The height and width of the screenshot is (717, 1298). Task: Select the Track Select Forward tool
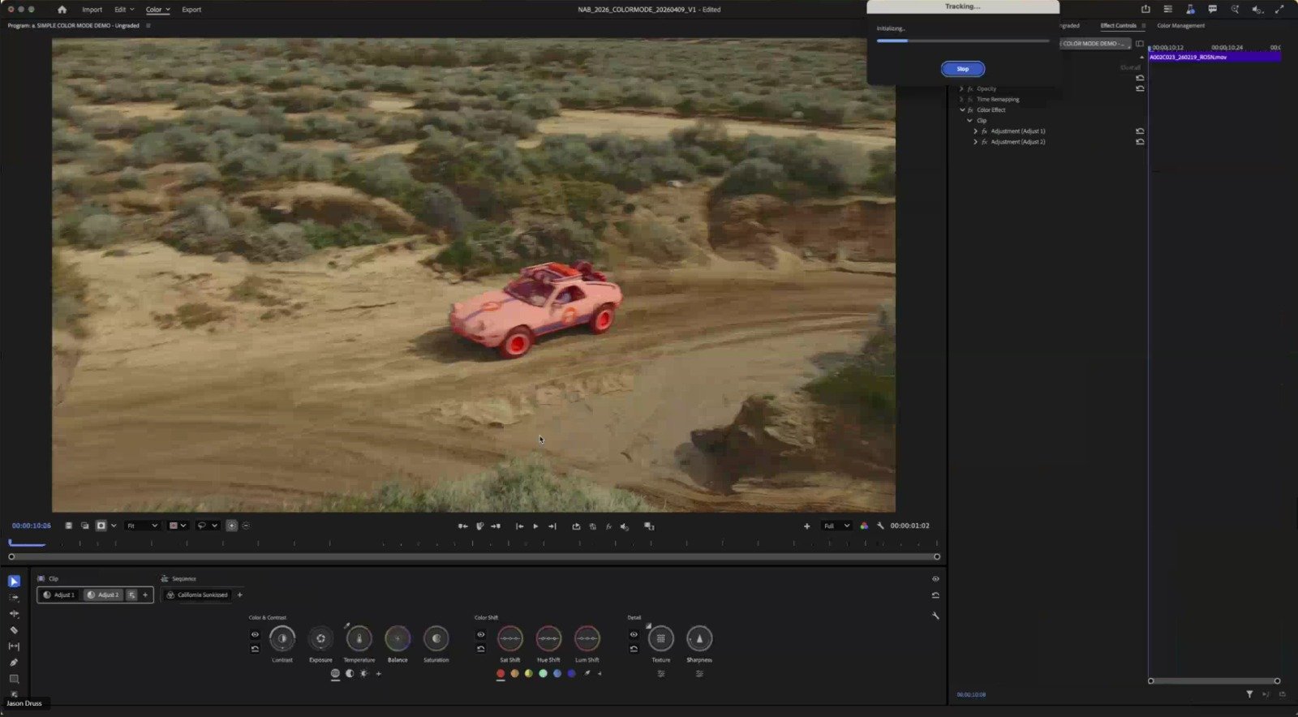14,598
